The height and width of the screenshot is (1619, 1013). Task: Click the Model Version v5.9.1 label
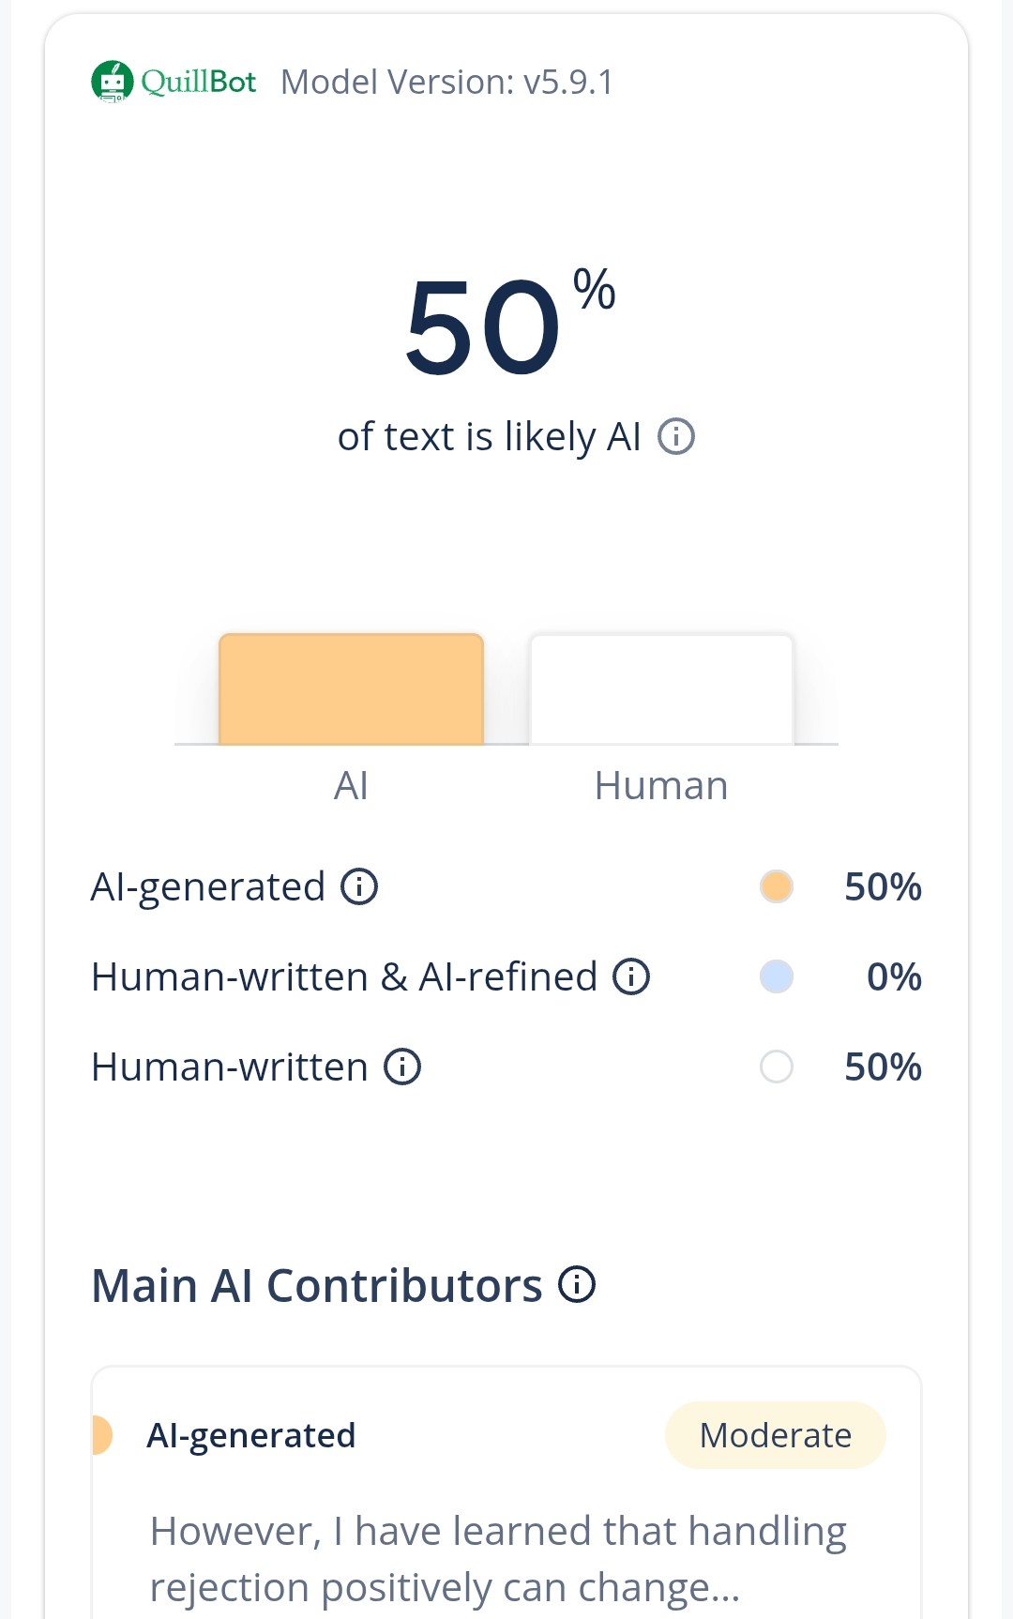click(x=447, y=82)
